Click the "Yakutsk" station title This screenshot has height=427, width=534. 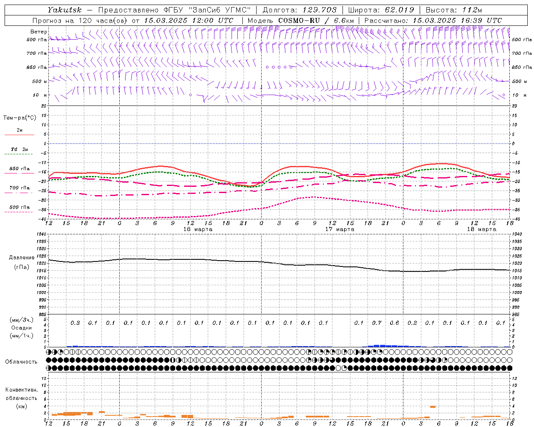coord(64,10)
